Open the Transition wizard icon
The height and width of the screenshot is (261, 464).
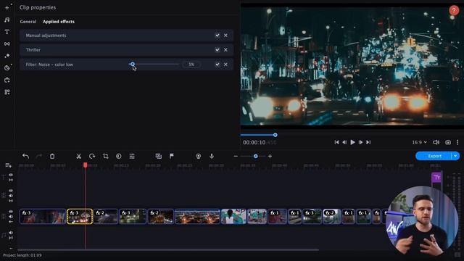(158, 156)
